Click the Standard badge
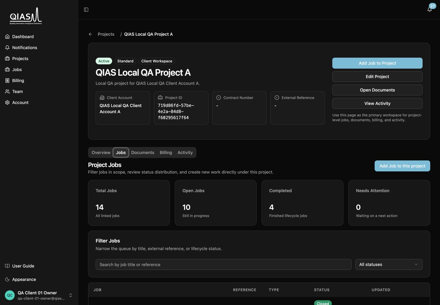440x305 pixels. 125,61
